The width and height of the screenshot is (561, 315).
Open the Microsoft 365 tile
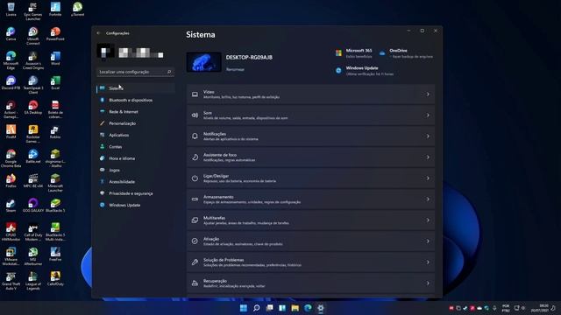pyautogui.click(x=354, y=53)
